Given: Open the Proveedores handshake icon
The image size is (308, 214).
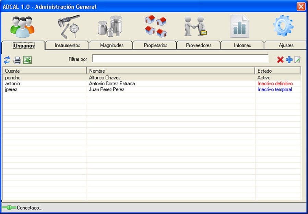Looking at the screenshot, I should (195, 27).
